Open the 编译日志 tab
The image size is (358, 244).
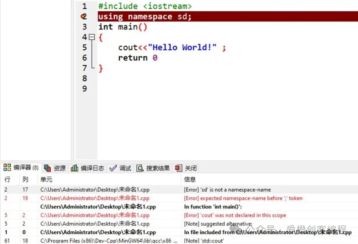[88, 168]
